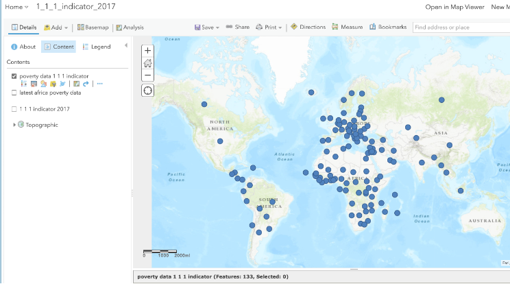Select the data point over Iceland
The height and width of the screenshot is (284, 510).
(x=311, y=93)
